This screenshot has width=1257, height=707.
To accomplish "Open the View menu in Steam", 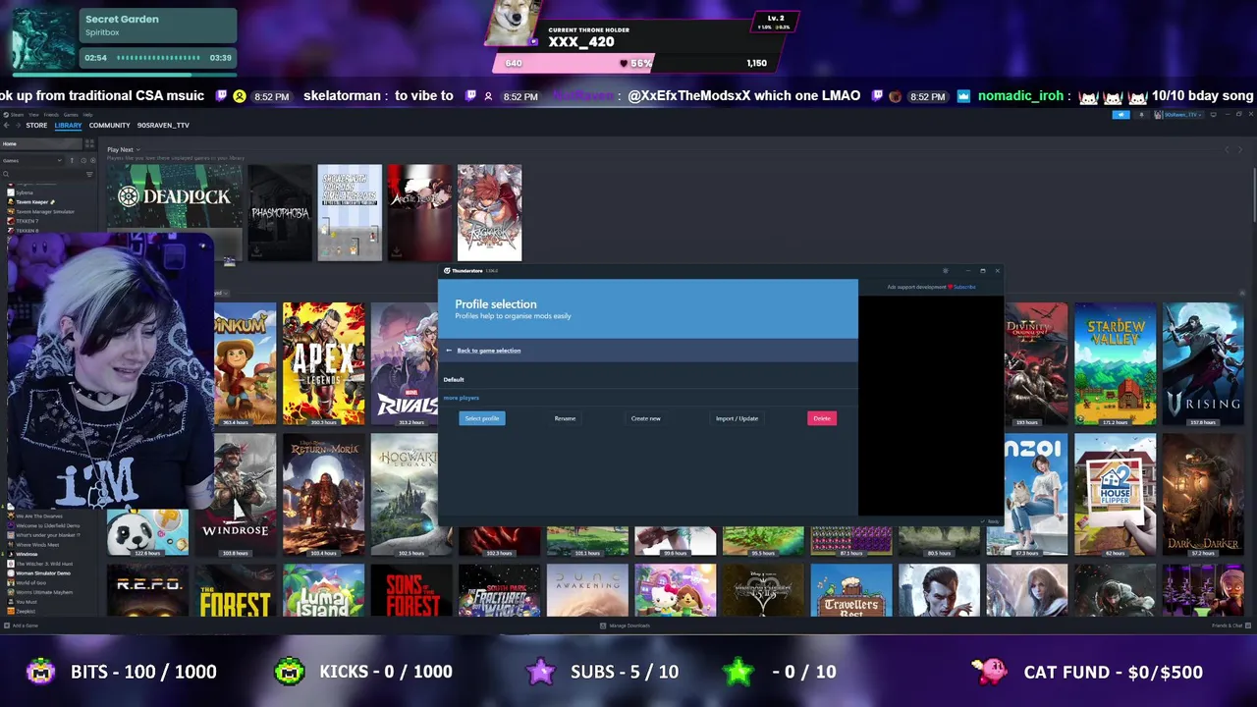I will [33, 115].
